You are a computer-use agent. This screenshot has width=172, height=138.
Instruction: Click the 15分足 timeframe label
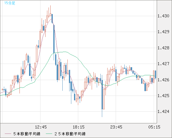[10, 3]
